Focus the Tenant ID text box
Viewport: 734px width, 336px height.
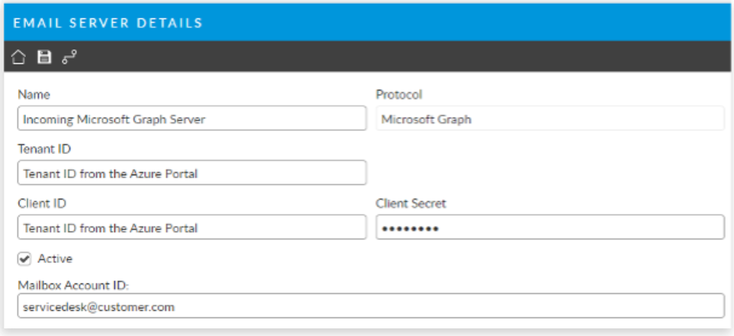pos(191,173)
